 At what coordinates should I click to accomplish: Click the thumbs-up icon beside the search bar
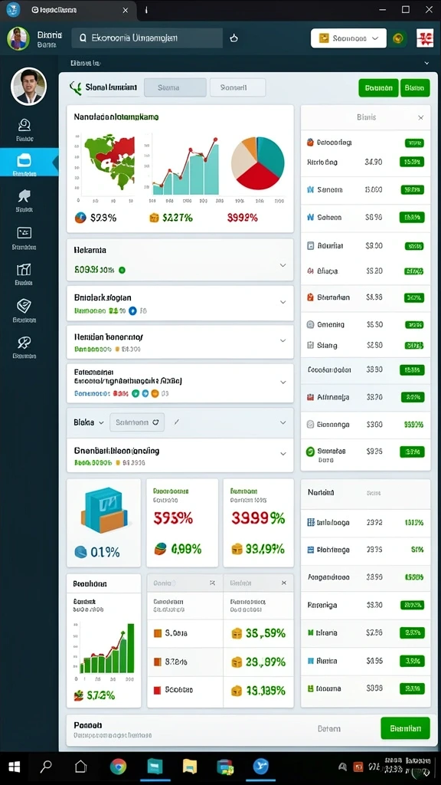pos(234,38)
